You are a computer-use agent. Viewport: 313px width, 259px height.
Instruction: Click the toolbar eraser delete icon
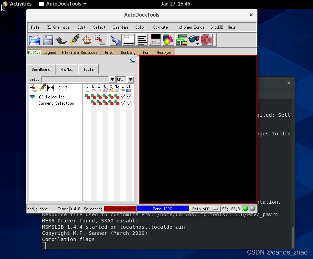point(75,39)
